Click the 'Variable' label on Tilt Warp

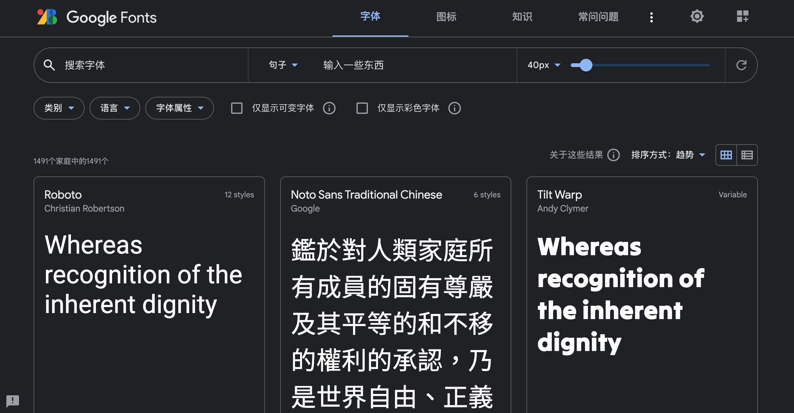point(733,195)
